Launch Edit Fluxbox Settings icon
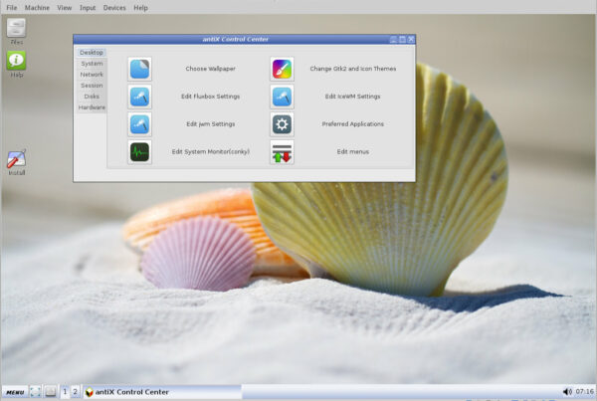 [140, 97]
